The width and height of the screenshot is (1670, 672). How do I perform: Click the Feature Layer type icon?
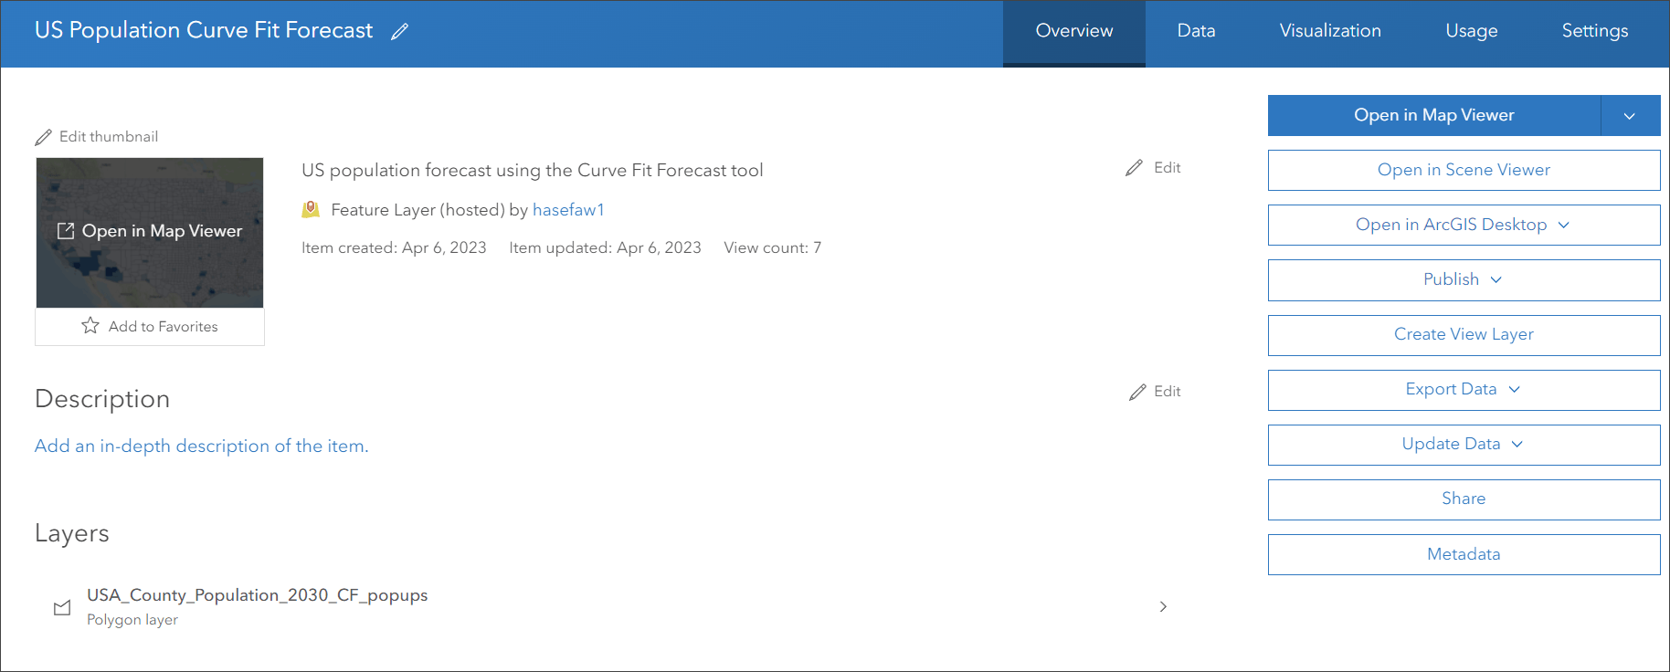[x=311, y=210]
